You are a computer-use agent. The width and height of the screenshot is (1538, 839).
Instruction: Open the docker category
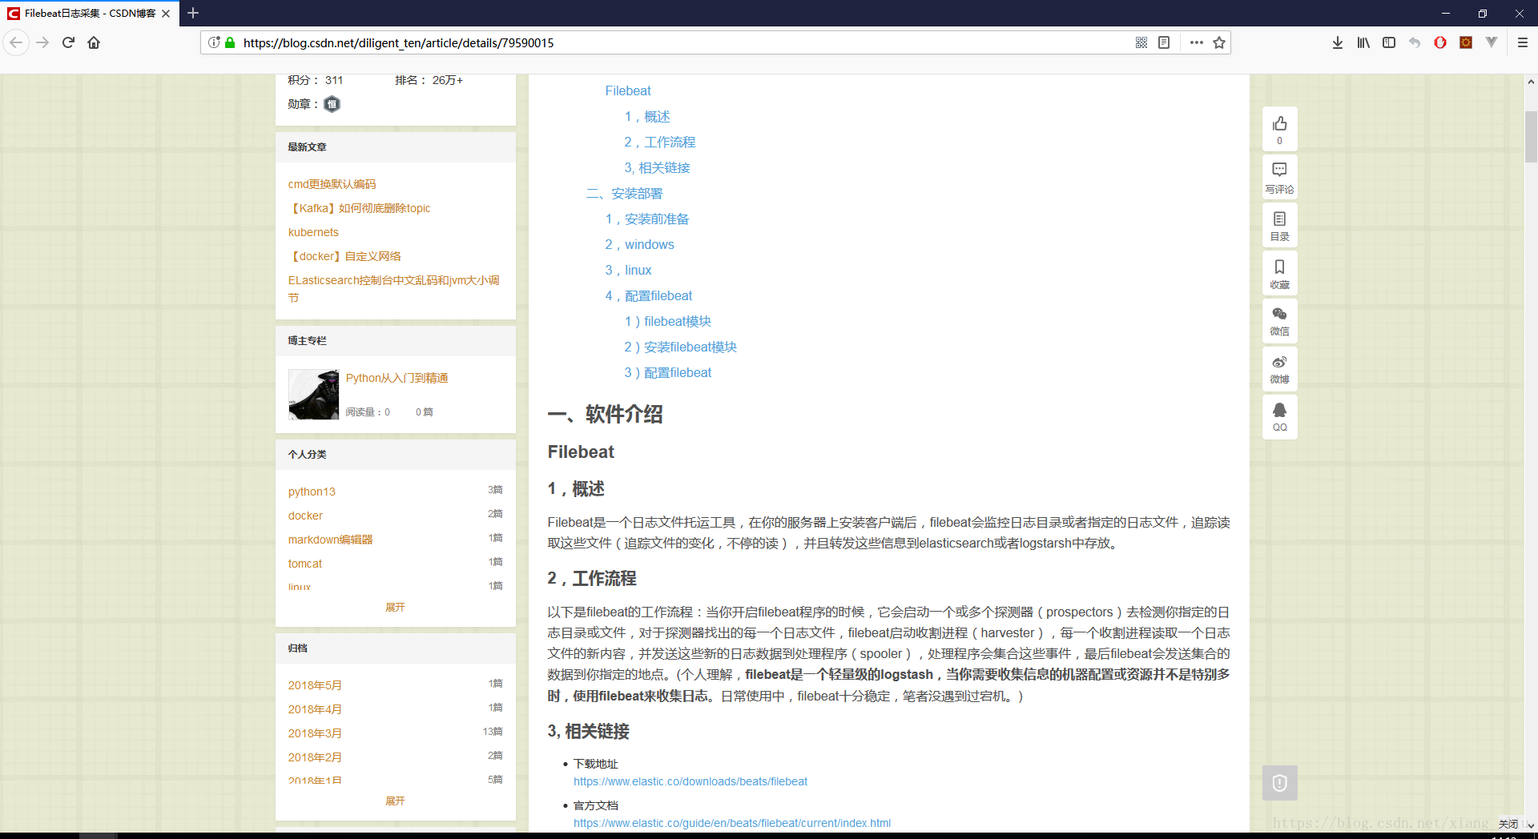(305, 516)
